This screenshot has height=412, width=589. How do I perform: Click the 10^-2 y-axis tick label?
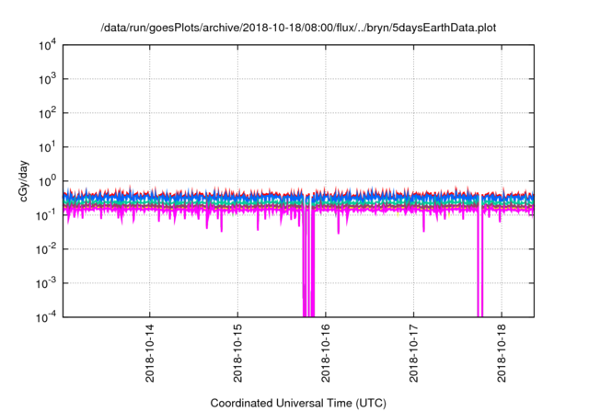(x=46, y=249)
